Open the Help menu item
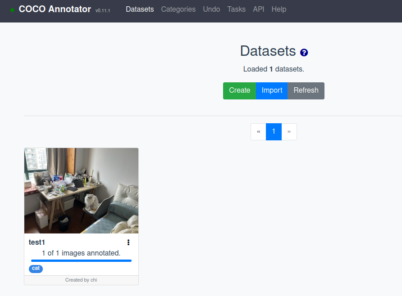This screenshot has width=402, height=296. pos(279,9)
